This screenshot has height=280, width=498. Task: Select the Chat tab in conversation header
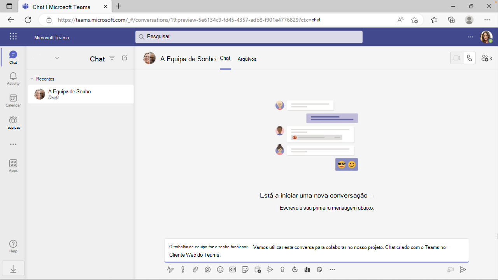tap(225, 58)
